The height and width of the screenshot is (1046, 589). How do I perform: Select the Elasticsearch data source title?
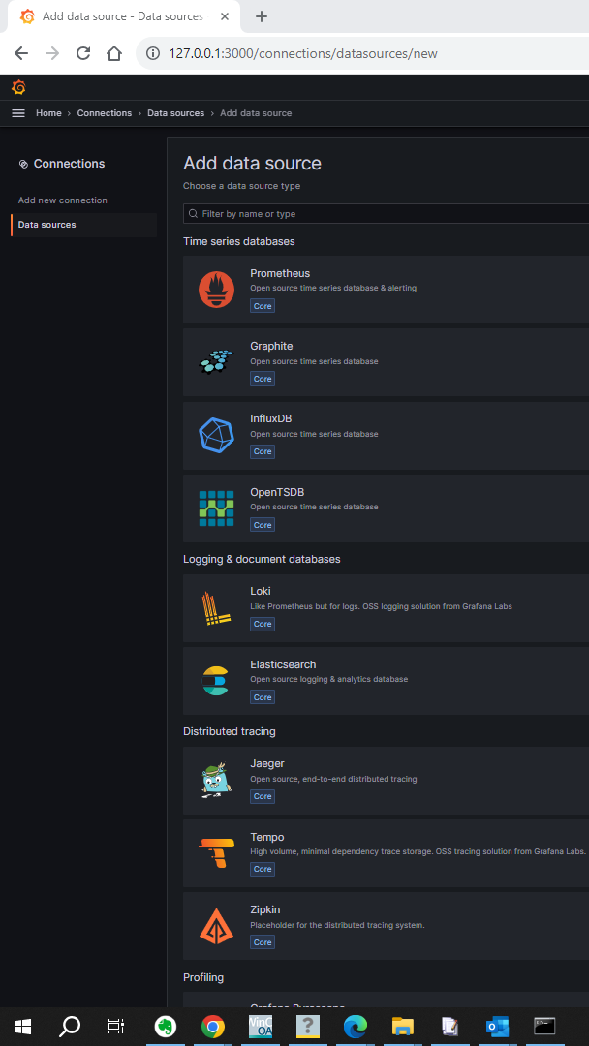283,664
